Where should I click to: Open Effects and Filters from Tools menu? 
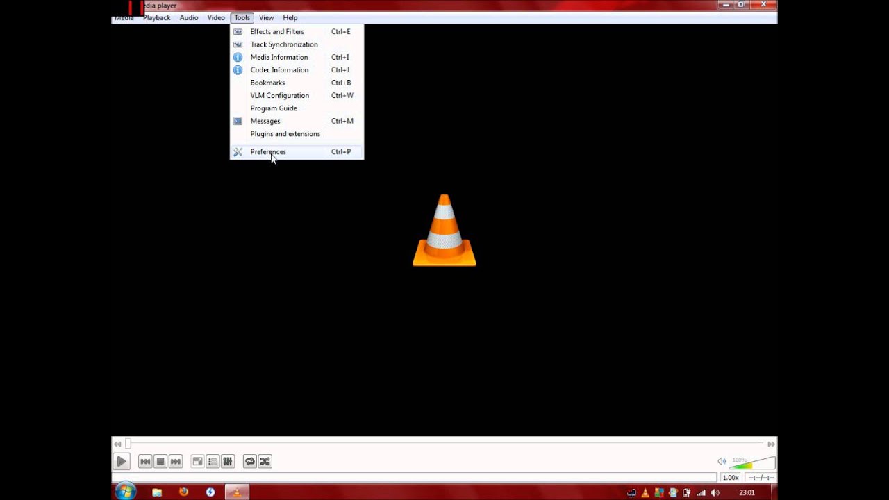(x=297, y=31)
